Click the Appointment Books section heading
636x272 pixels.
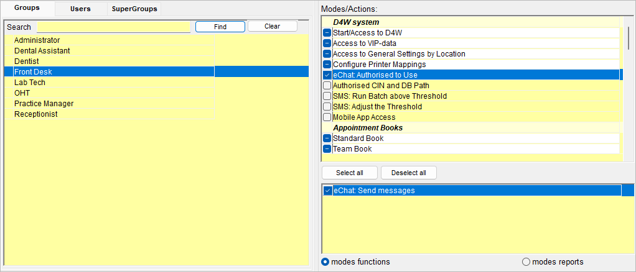click(x=368, y=128)
